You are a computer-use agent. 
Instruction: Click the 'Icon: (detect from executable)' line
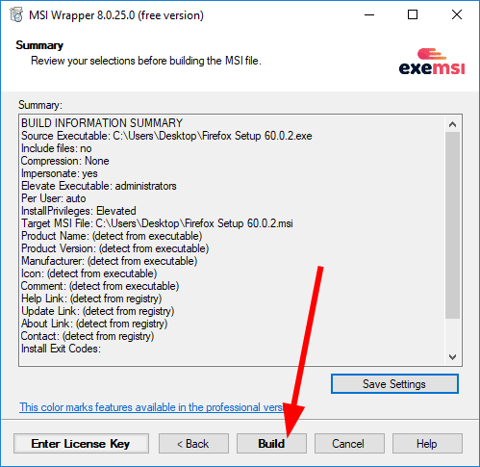tap(89, 273)
